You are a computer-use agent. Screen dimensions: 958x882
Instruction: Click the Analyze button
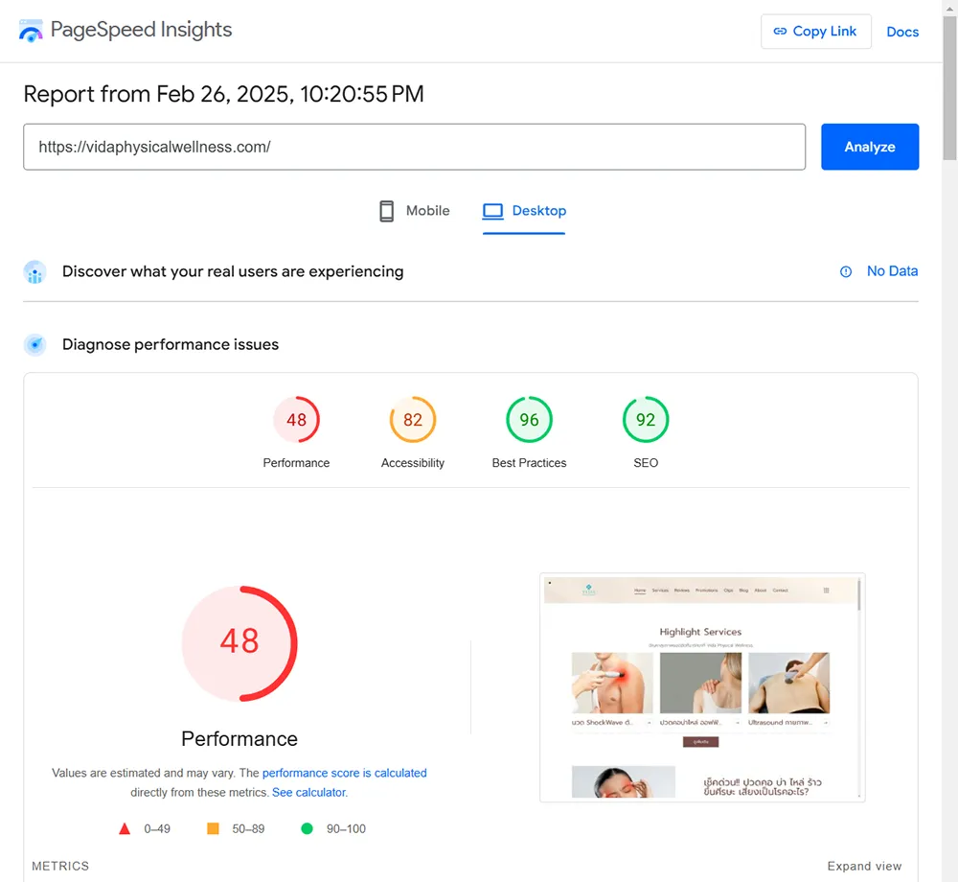click(x=870, y=147)
